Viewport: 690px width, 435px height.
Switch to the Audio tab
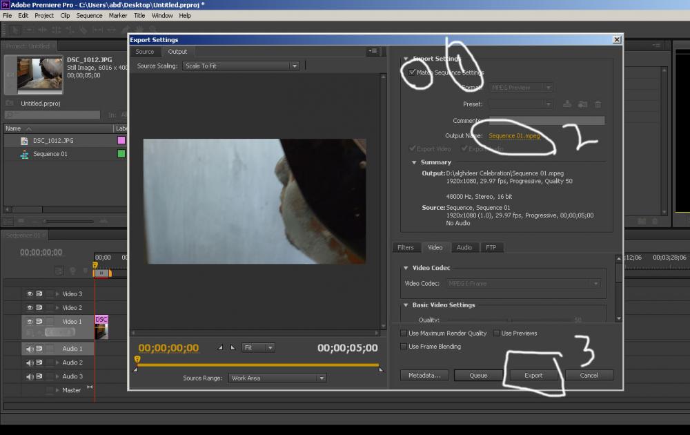[x=464, y=247]
